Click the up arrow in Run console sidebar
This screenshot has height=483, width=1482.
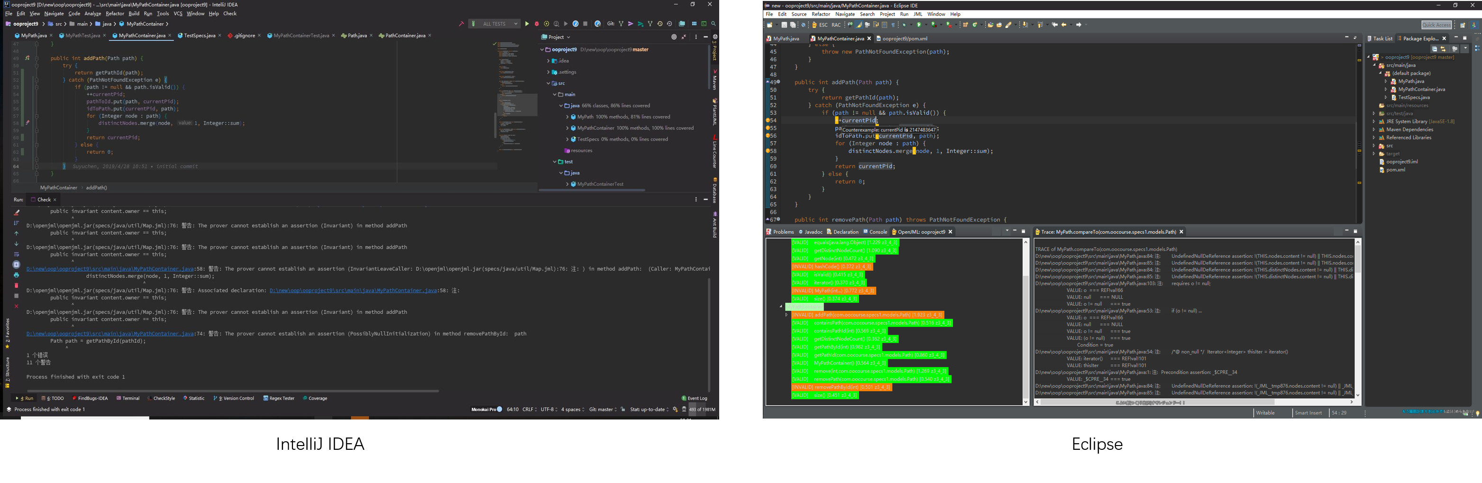(16, 234)
